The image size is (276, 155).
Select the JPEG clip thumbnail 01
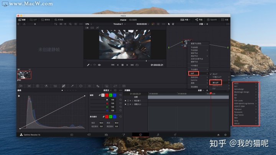[x=24, y=75]
